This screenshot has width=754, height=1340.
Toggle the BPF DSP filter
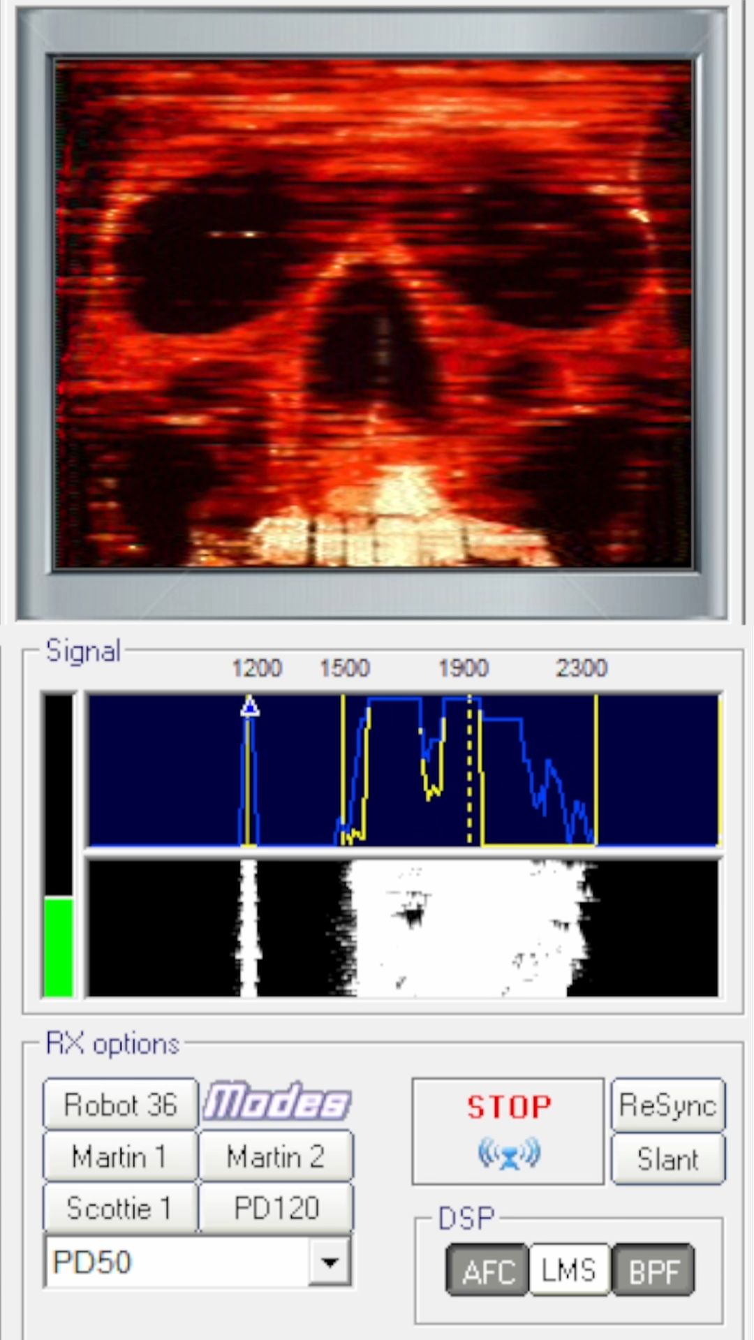(x=653, y=1270)
